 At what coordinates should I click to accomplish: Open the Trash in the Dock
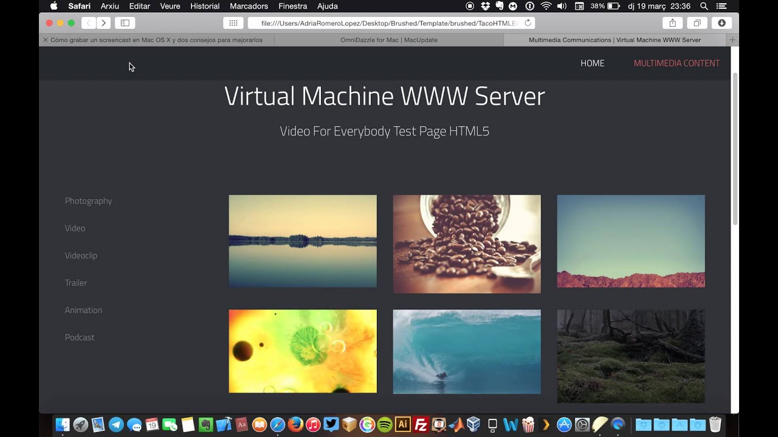[715, 425]
